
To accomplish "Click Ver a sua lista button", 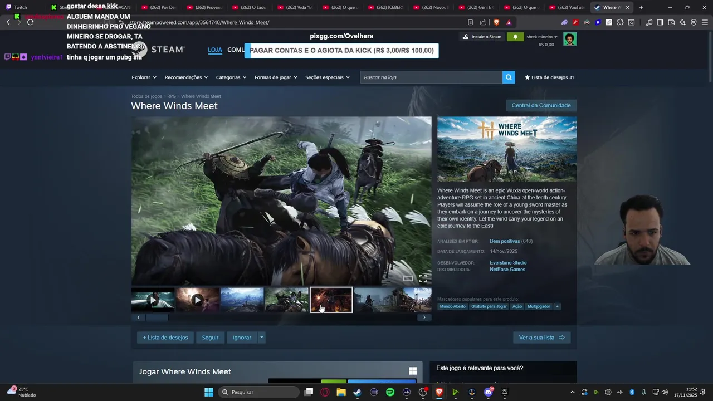I will click(x=541, y=338).
